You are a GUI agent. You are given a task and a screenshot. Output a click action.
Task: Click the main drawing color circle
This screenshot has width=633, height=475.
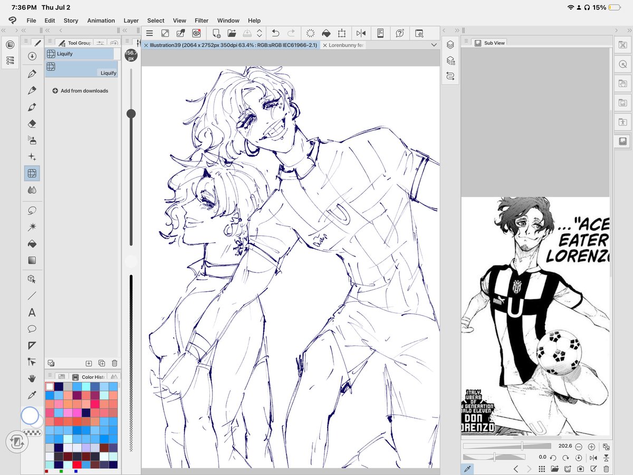[x=30, y=416]
